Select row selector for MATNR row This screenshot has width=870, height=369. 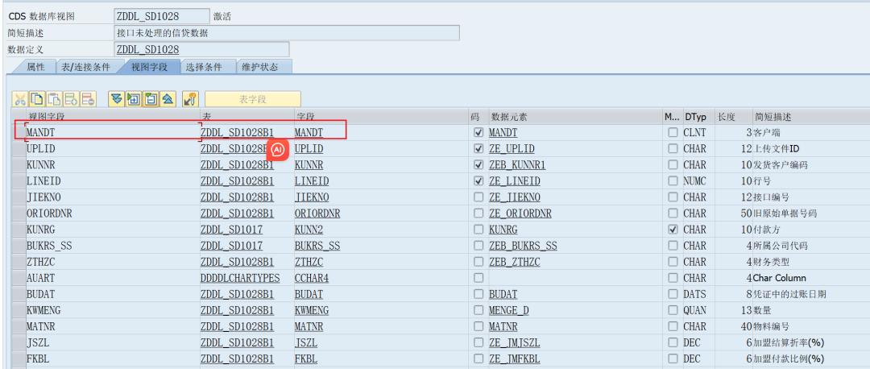[19, 326]
